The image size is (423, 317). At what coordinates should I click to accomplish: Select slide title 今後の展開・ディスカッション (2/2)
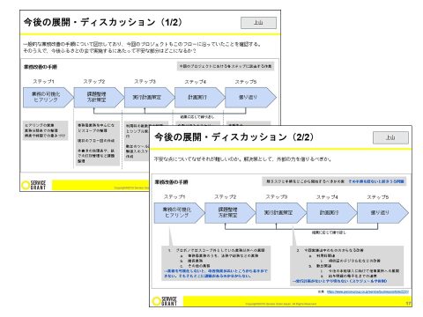click(234, 137)
